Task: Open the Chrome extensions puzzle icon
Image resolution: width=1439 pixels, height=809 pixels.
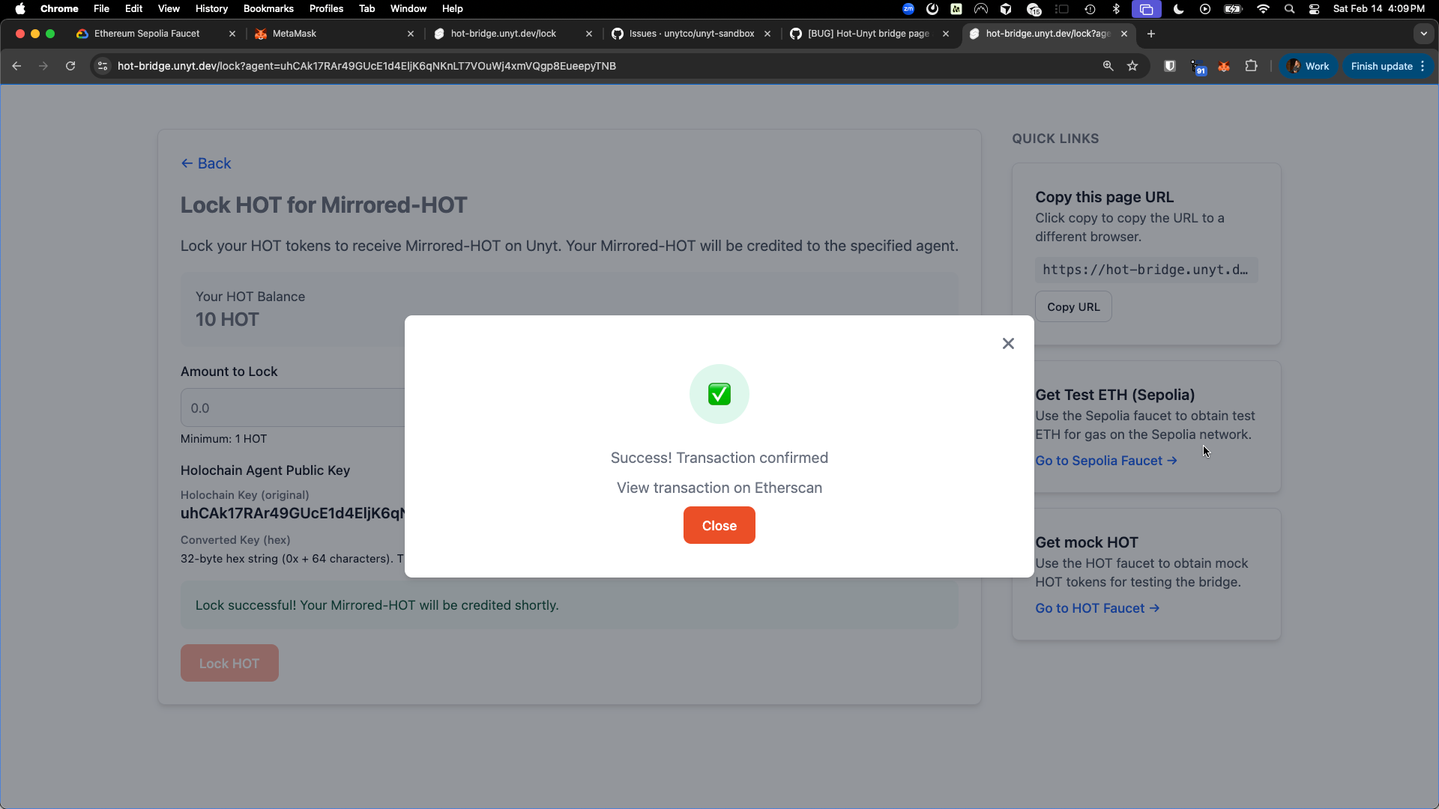Action: click(1251, 66)
